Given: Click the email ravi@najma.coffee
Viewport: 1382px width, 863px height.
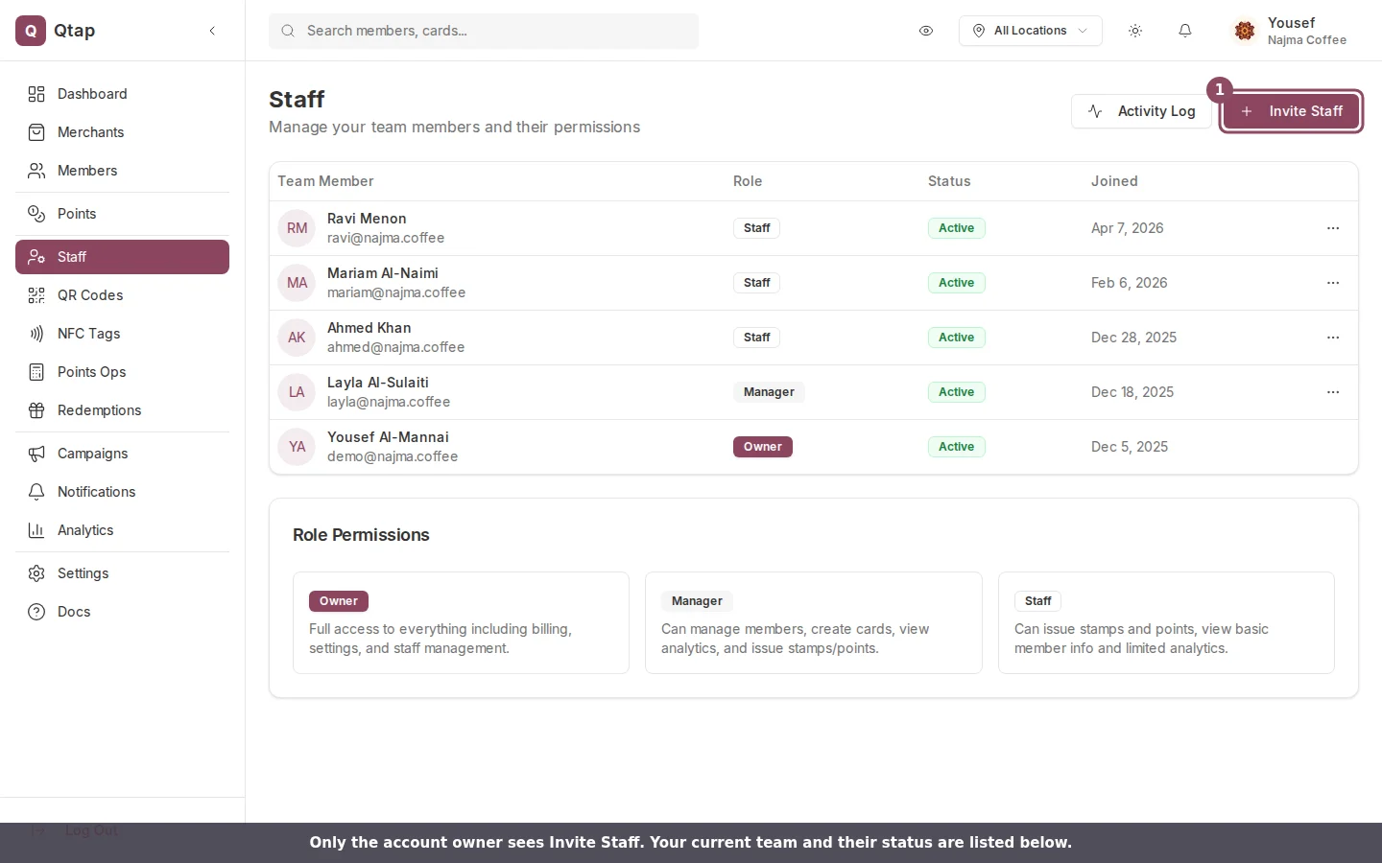Looking at the screenshot, I should tap(386, 238).
